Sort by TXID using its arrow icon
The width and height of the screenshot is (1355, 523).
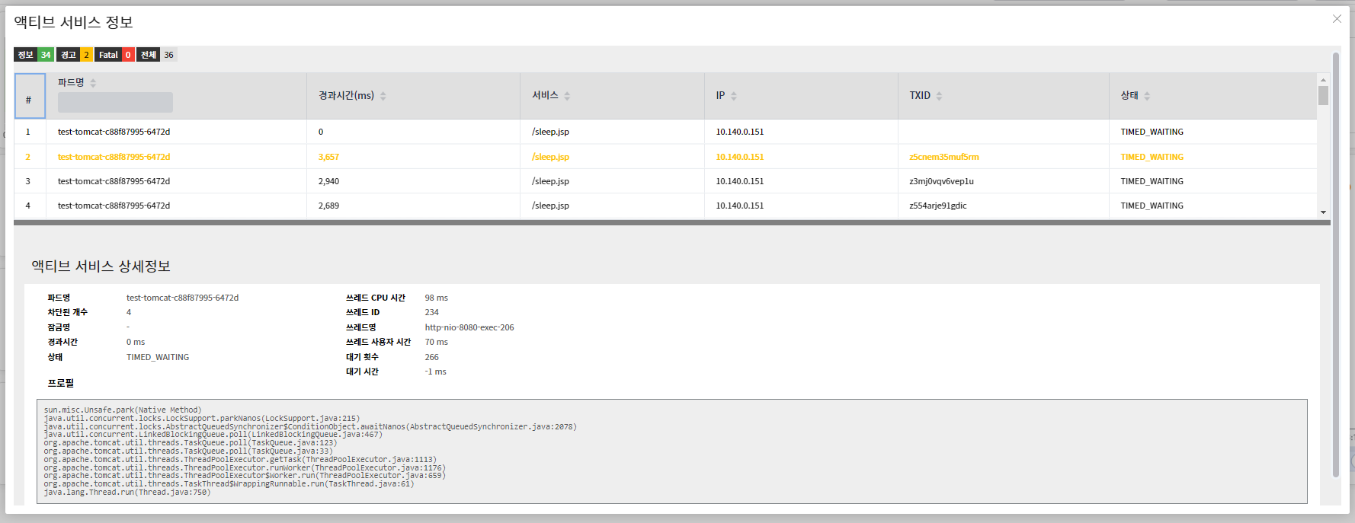(x=939, y=96)
